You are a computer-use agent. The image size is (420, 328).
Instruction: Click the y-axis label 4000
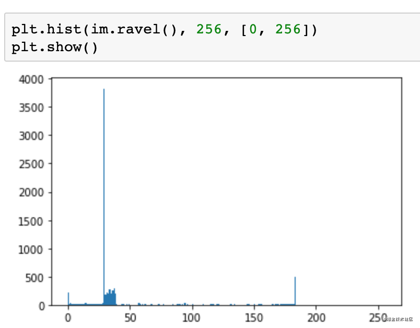point(31,79)
